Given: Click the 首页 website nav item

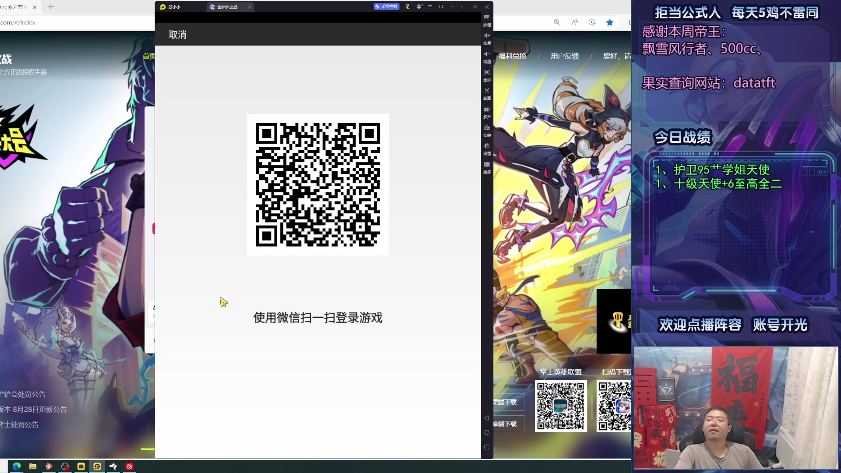Looking at the screenshot, I should pos(148,56).
